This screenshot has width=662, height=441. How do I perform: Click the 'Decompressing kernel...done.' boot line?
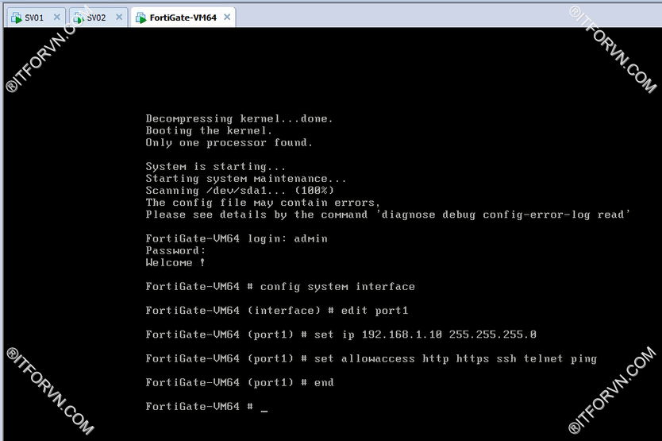pyautogui.click(x=239, y=118)
